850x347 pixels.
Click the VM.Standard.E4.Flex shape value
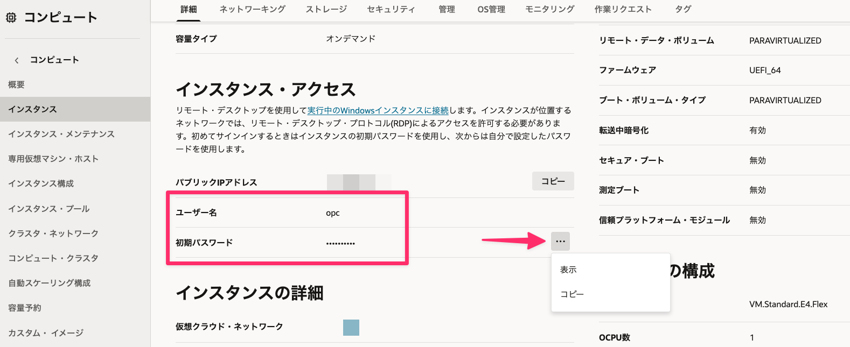pos(789,304)
